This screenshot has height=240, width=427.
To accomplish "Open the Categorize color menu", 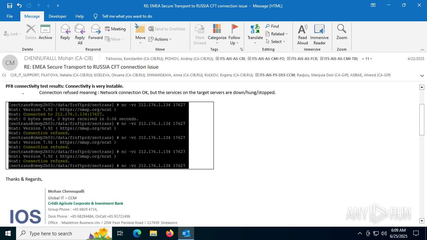I will pos(217,34).
